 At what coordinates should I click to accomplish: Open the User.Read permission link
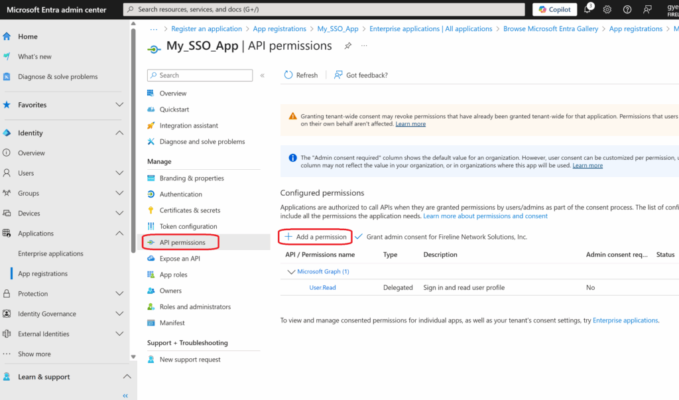click(322, 287)
